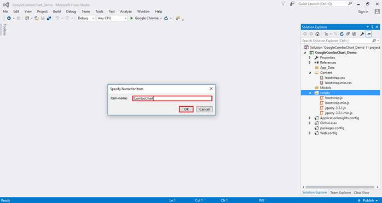Click the notifications filter funnel icon
Screen dimensions: 382x203
pos(283,4)
